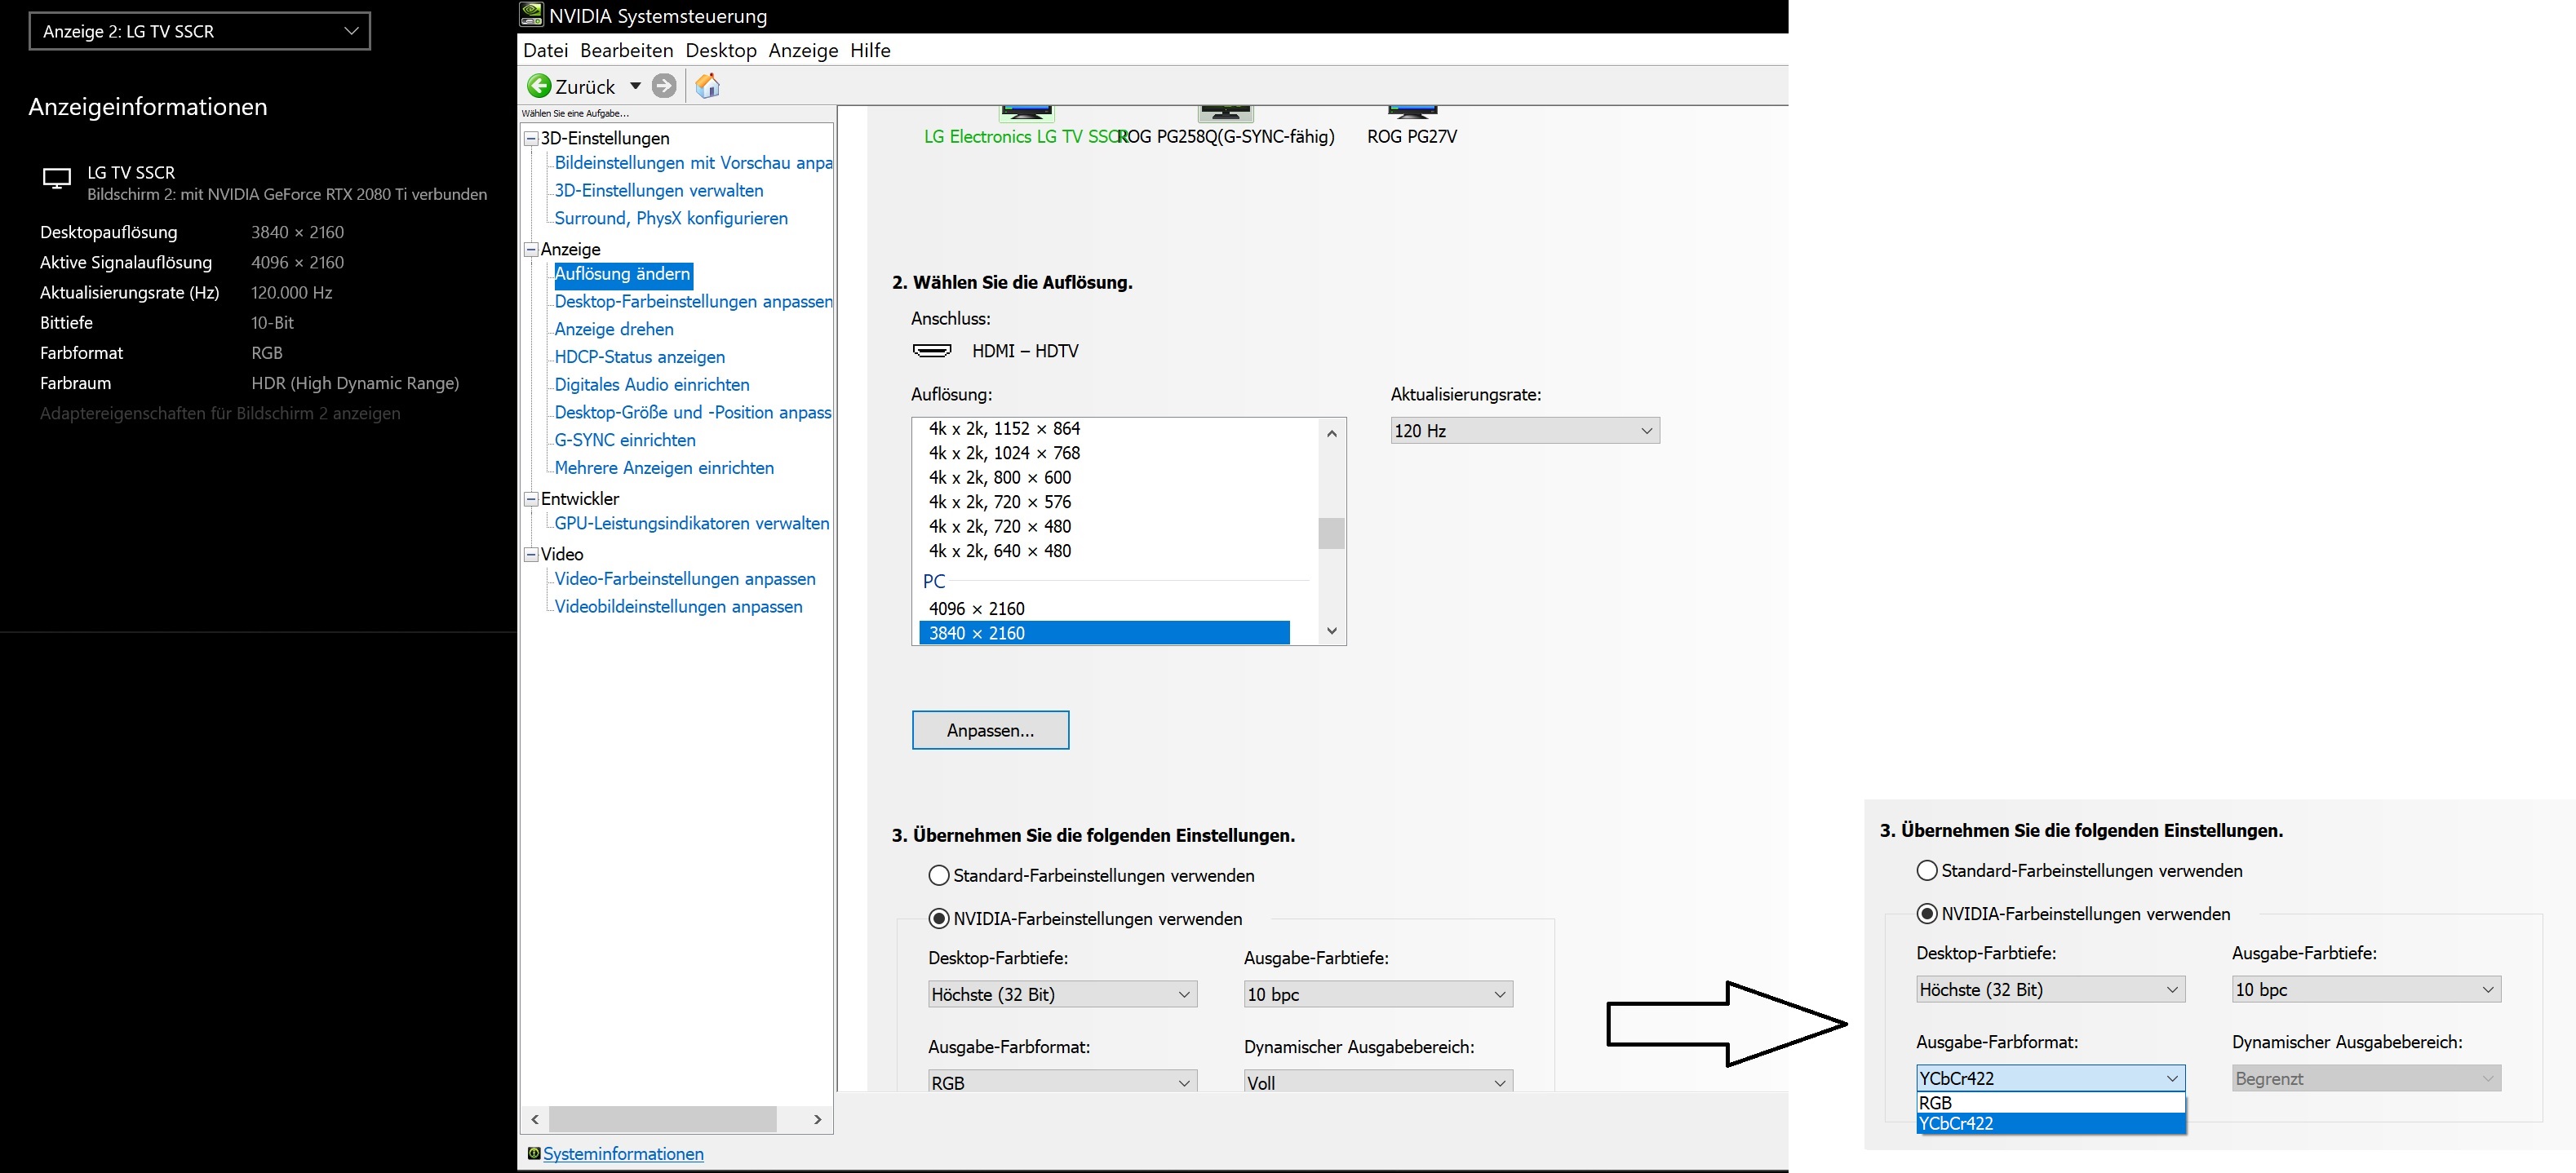Viewport: 2576px width, 1173px height.
Task: Click the Anpassen... button
Action: [x=990, y=730]
